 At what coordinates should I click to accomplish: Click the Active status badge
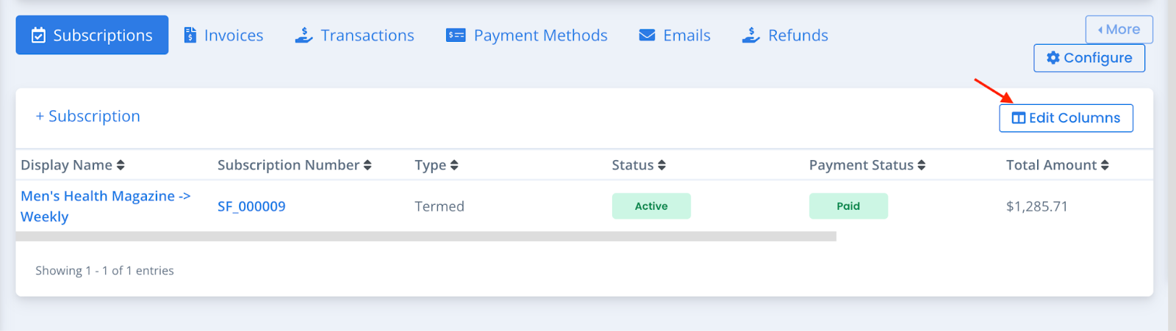point(651,206)
